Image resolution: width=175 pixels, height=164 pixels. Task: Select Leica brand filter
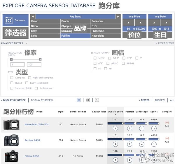tap(45, 36)
